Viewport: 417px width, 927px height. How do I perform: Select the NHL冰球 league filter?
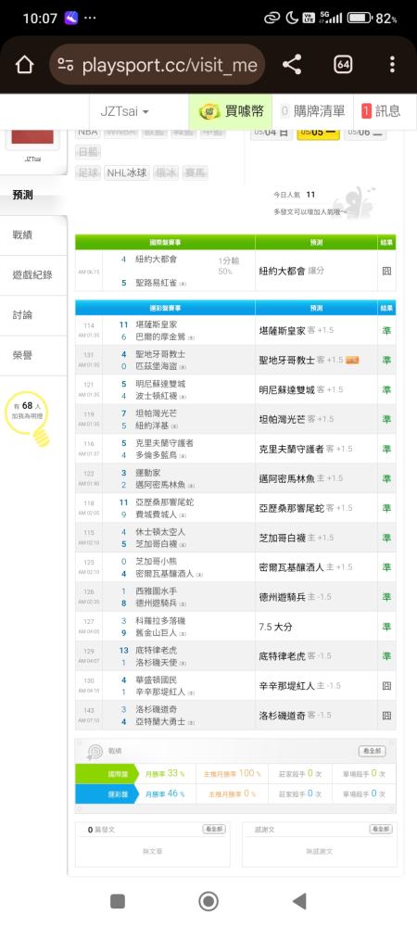coord(127,173)
